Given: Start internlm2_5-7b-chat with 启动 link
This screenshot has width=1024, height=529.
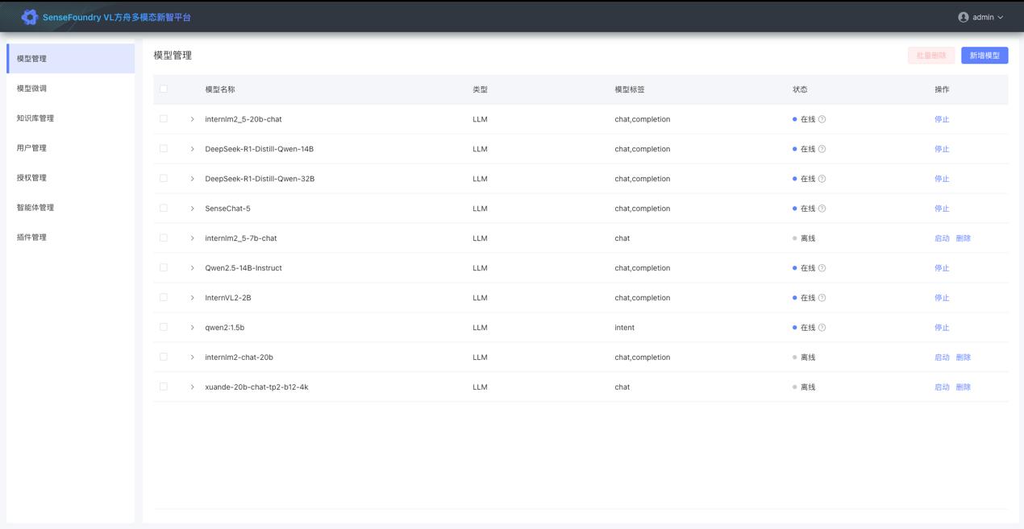Looking at the screenshot, I should tap(941, 238).
